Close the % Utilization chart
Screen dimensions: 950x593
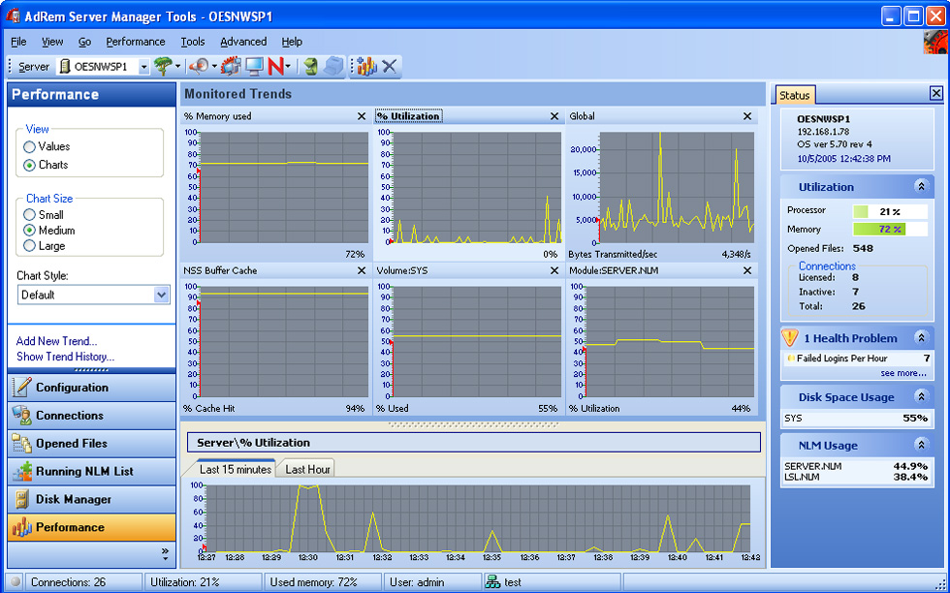tap(554, 116)
